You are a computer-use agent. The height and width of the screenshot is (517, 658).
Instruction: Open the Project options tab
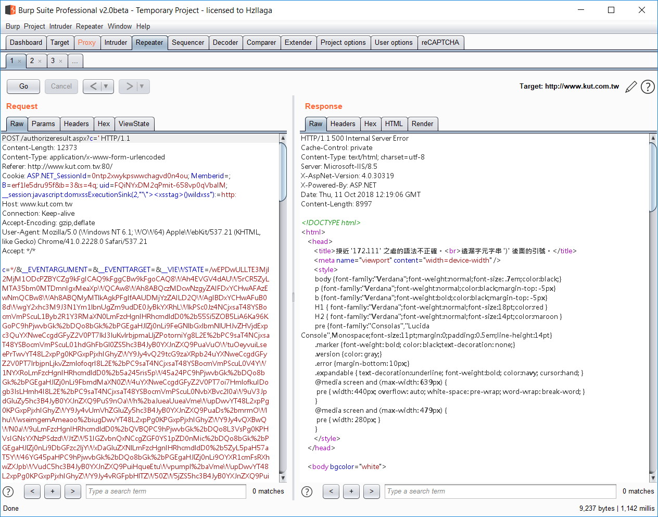[x=343, y=43]
